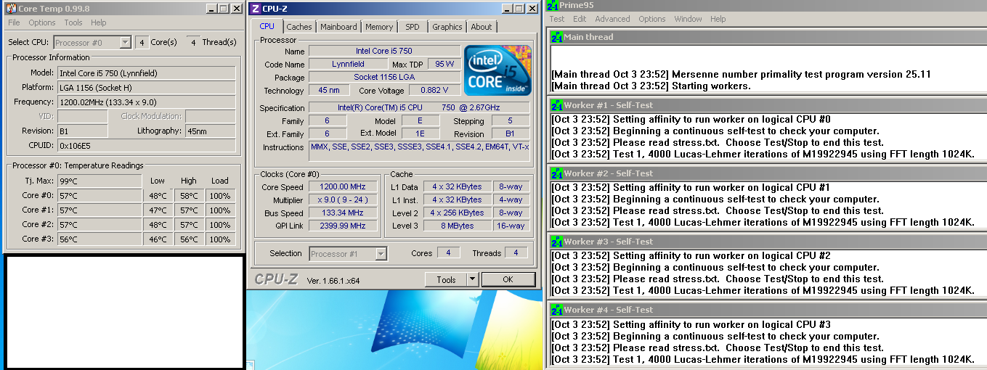This screenshot has height=370, width=987.
Task: Click Technology value 45 nm
Action: (x=329, y=90)
